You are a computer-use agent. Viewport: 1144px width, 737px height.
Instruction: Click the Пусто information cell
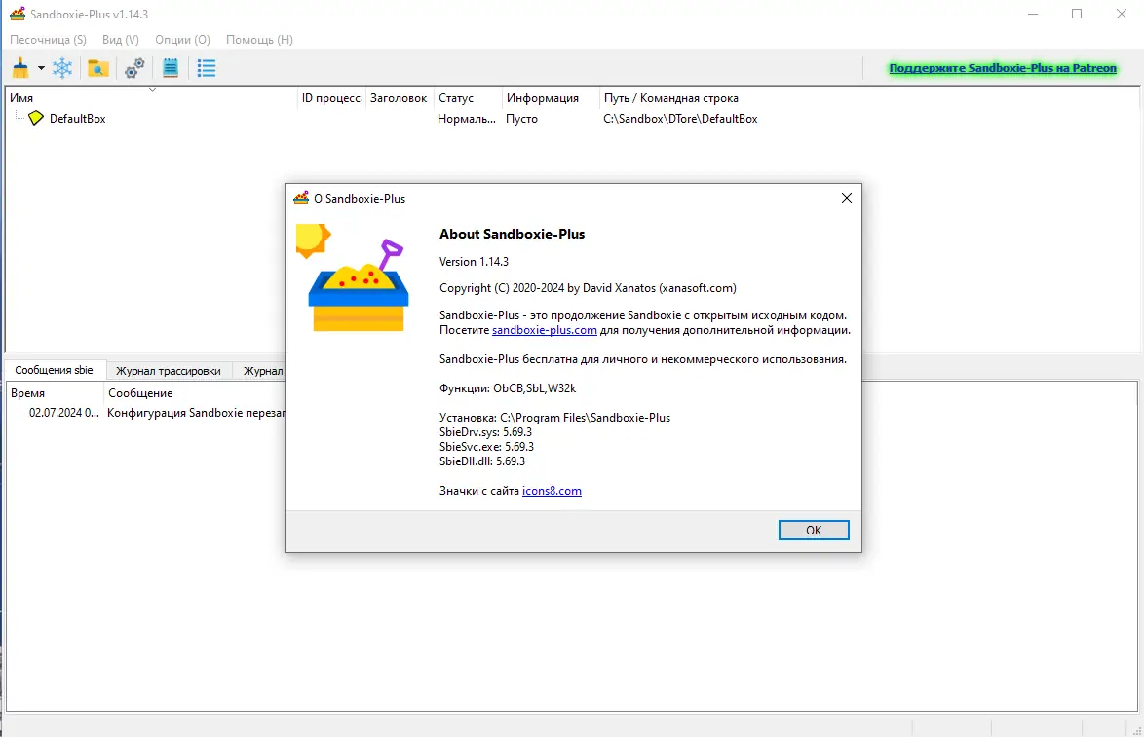521,118
